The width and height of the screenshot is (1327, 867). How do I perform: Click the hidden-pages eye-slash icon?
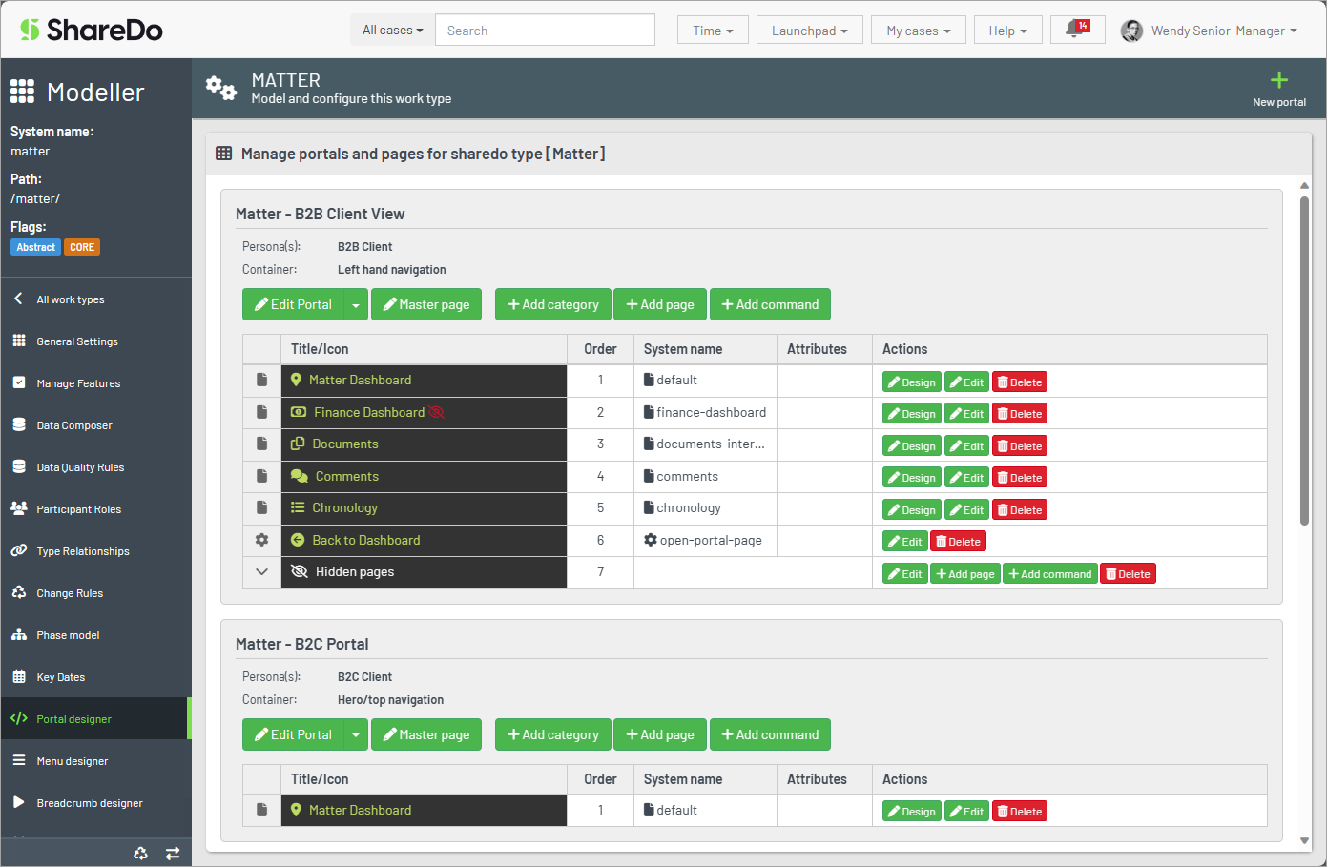pyautogui.click(x=299, y=570)
